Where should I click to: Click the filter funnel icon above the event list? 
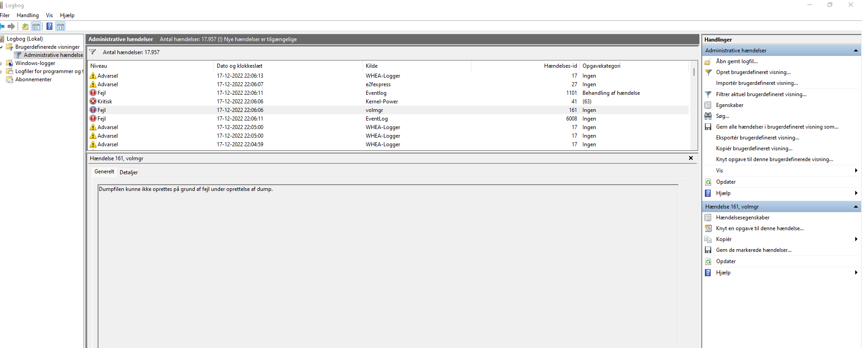click(93, 52)
